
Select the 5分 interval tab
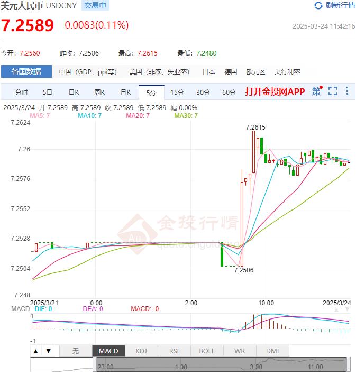pos(151,93)
